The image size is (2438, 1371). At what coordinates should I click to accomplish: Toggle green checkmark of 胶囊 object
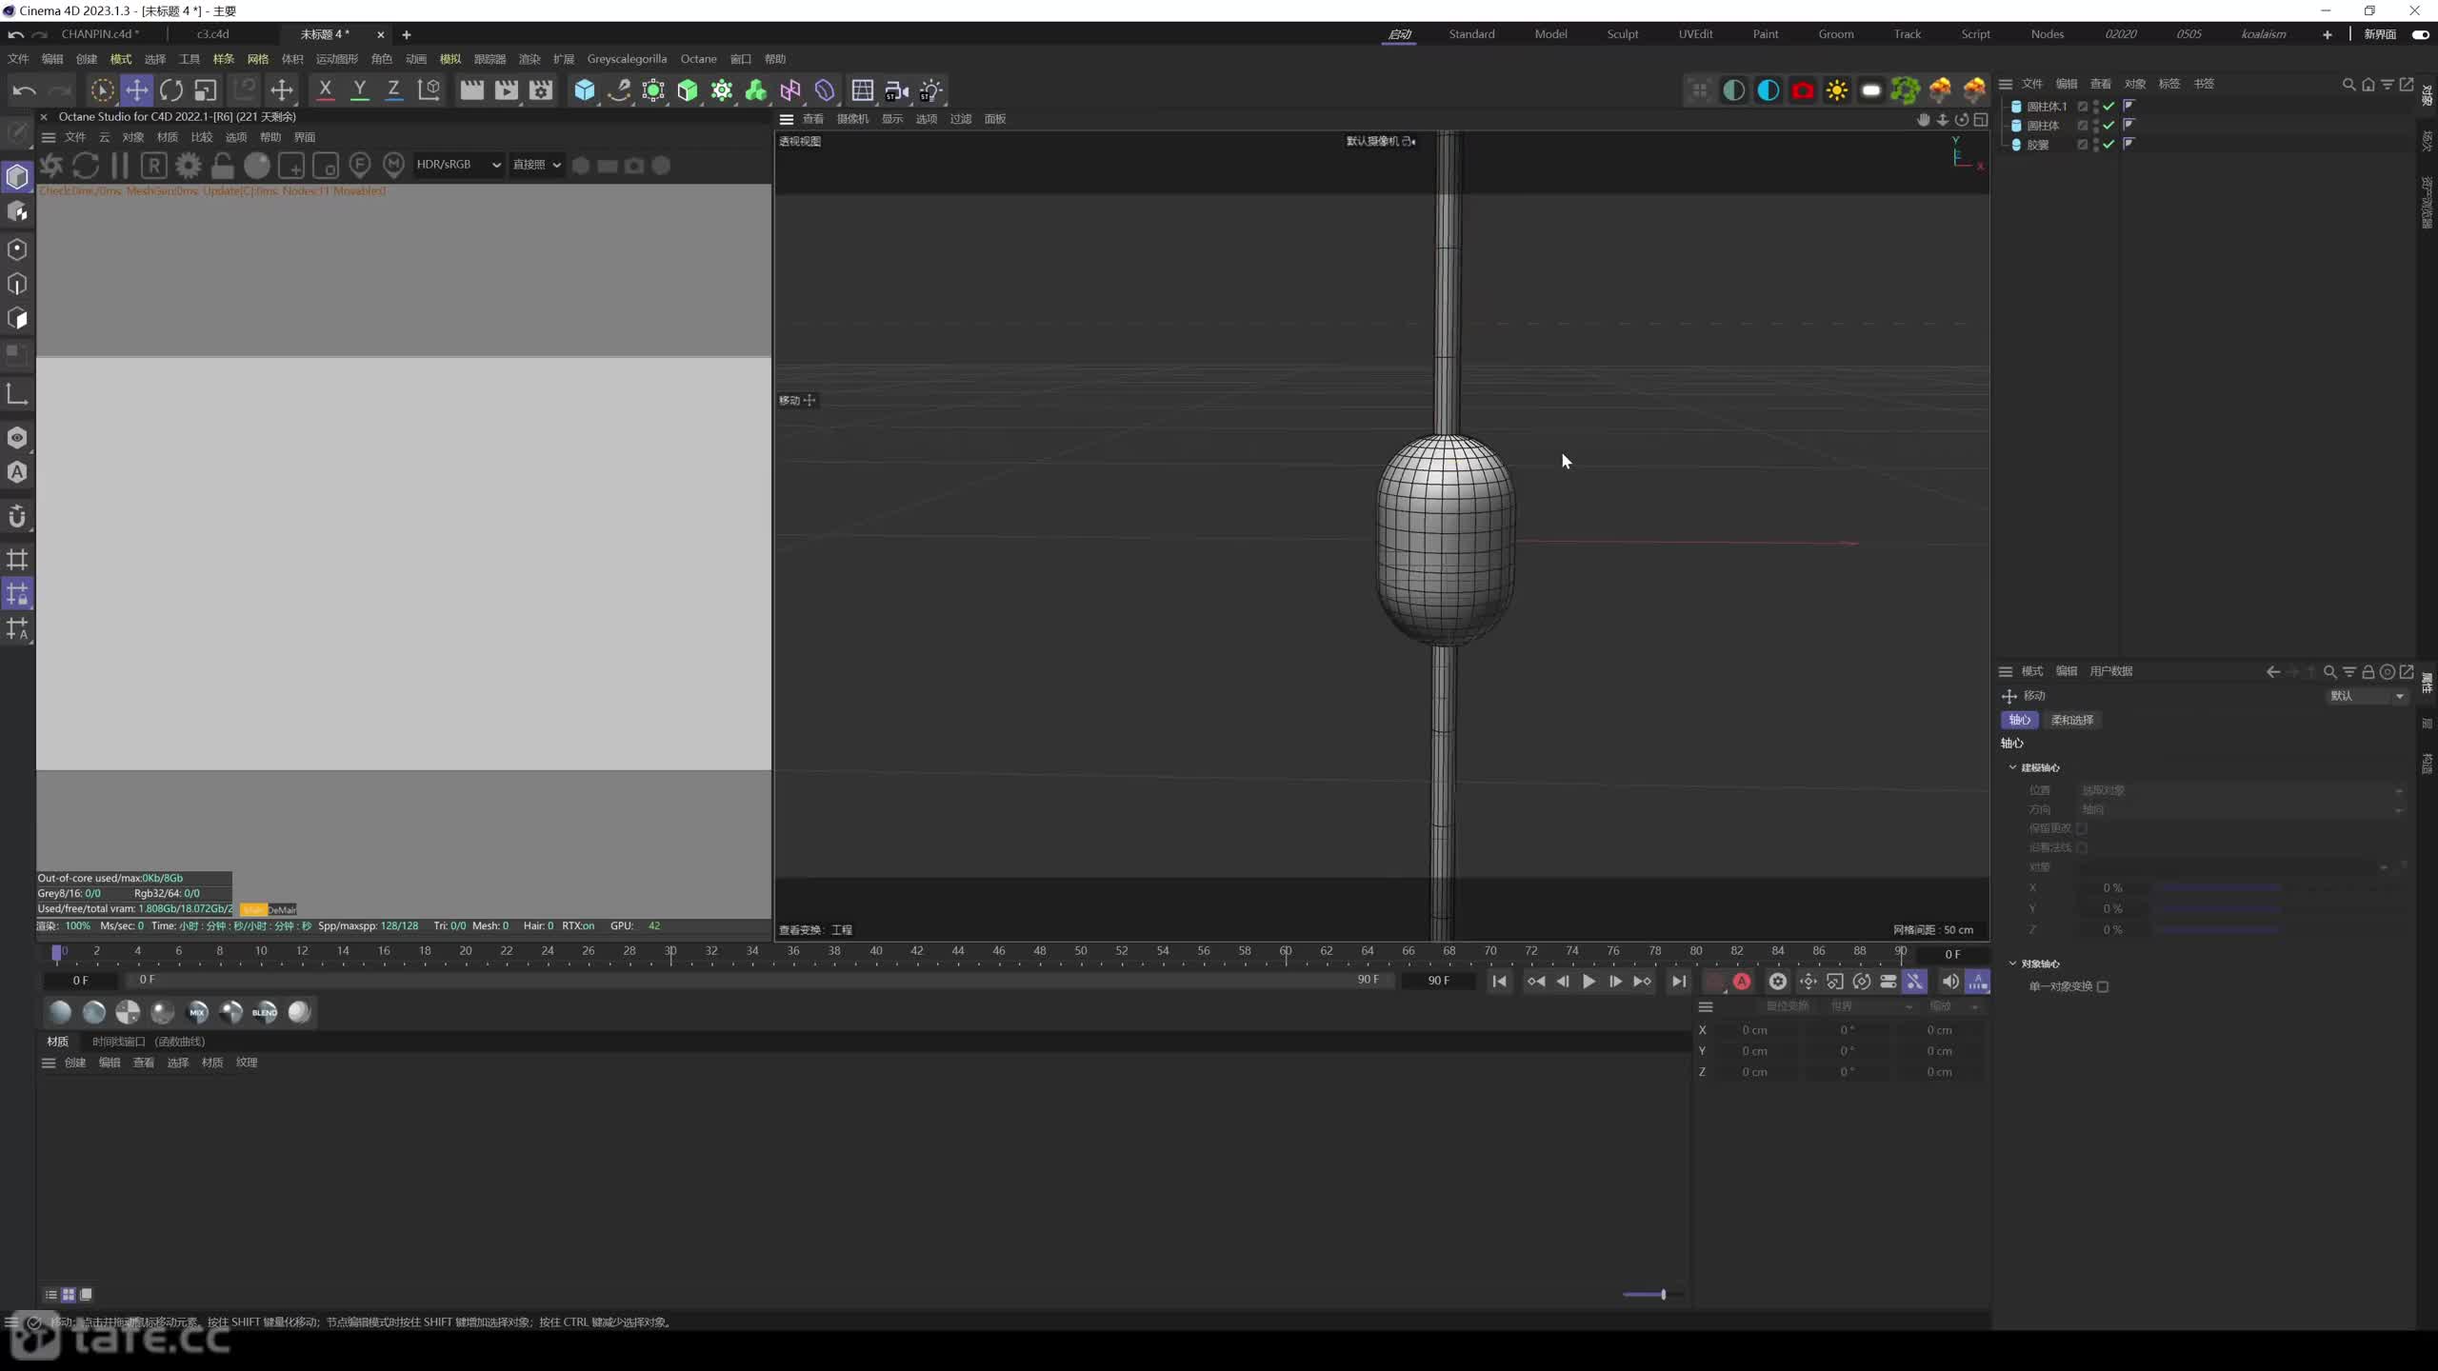pos(2108,145)
